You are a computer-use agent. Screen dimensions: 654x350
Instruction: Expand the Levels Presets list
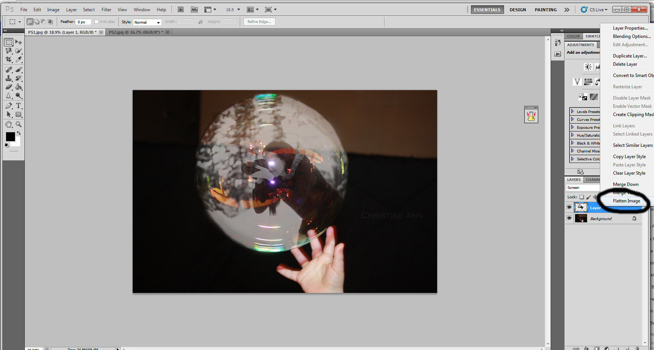tap(572, 112)
